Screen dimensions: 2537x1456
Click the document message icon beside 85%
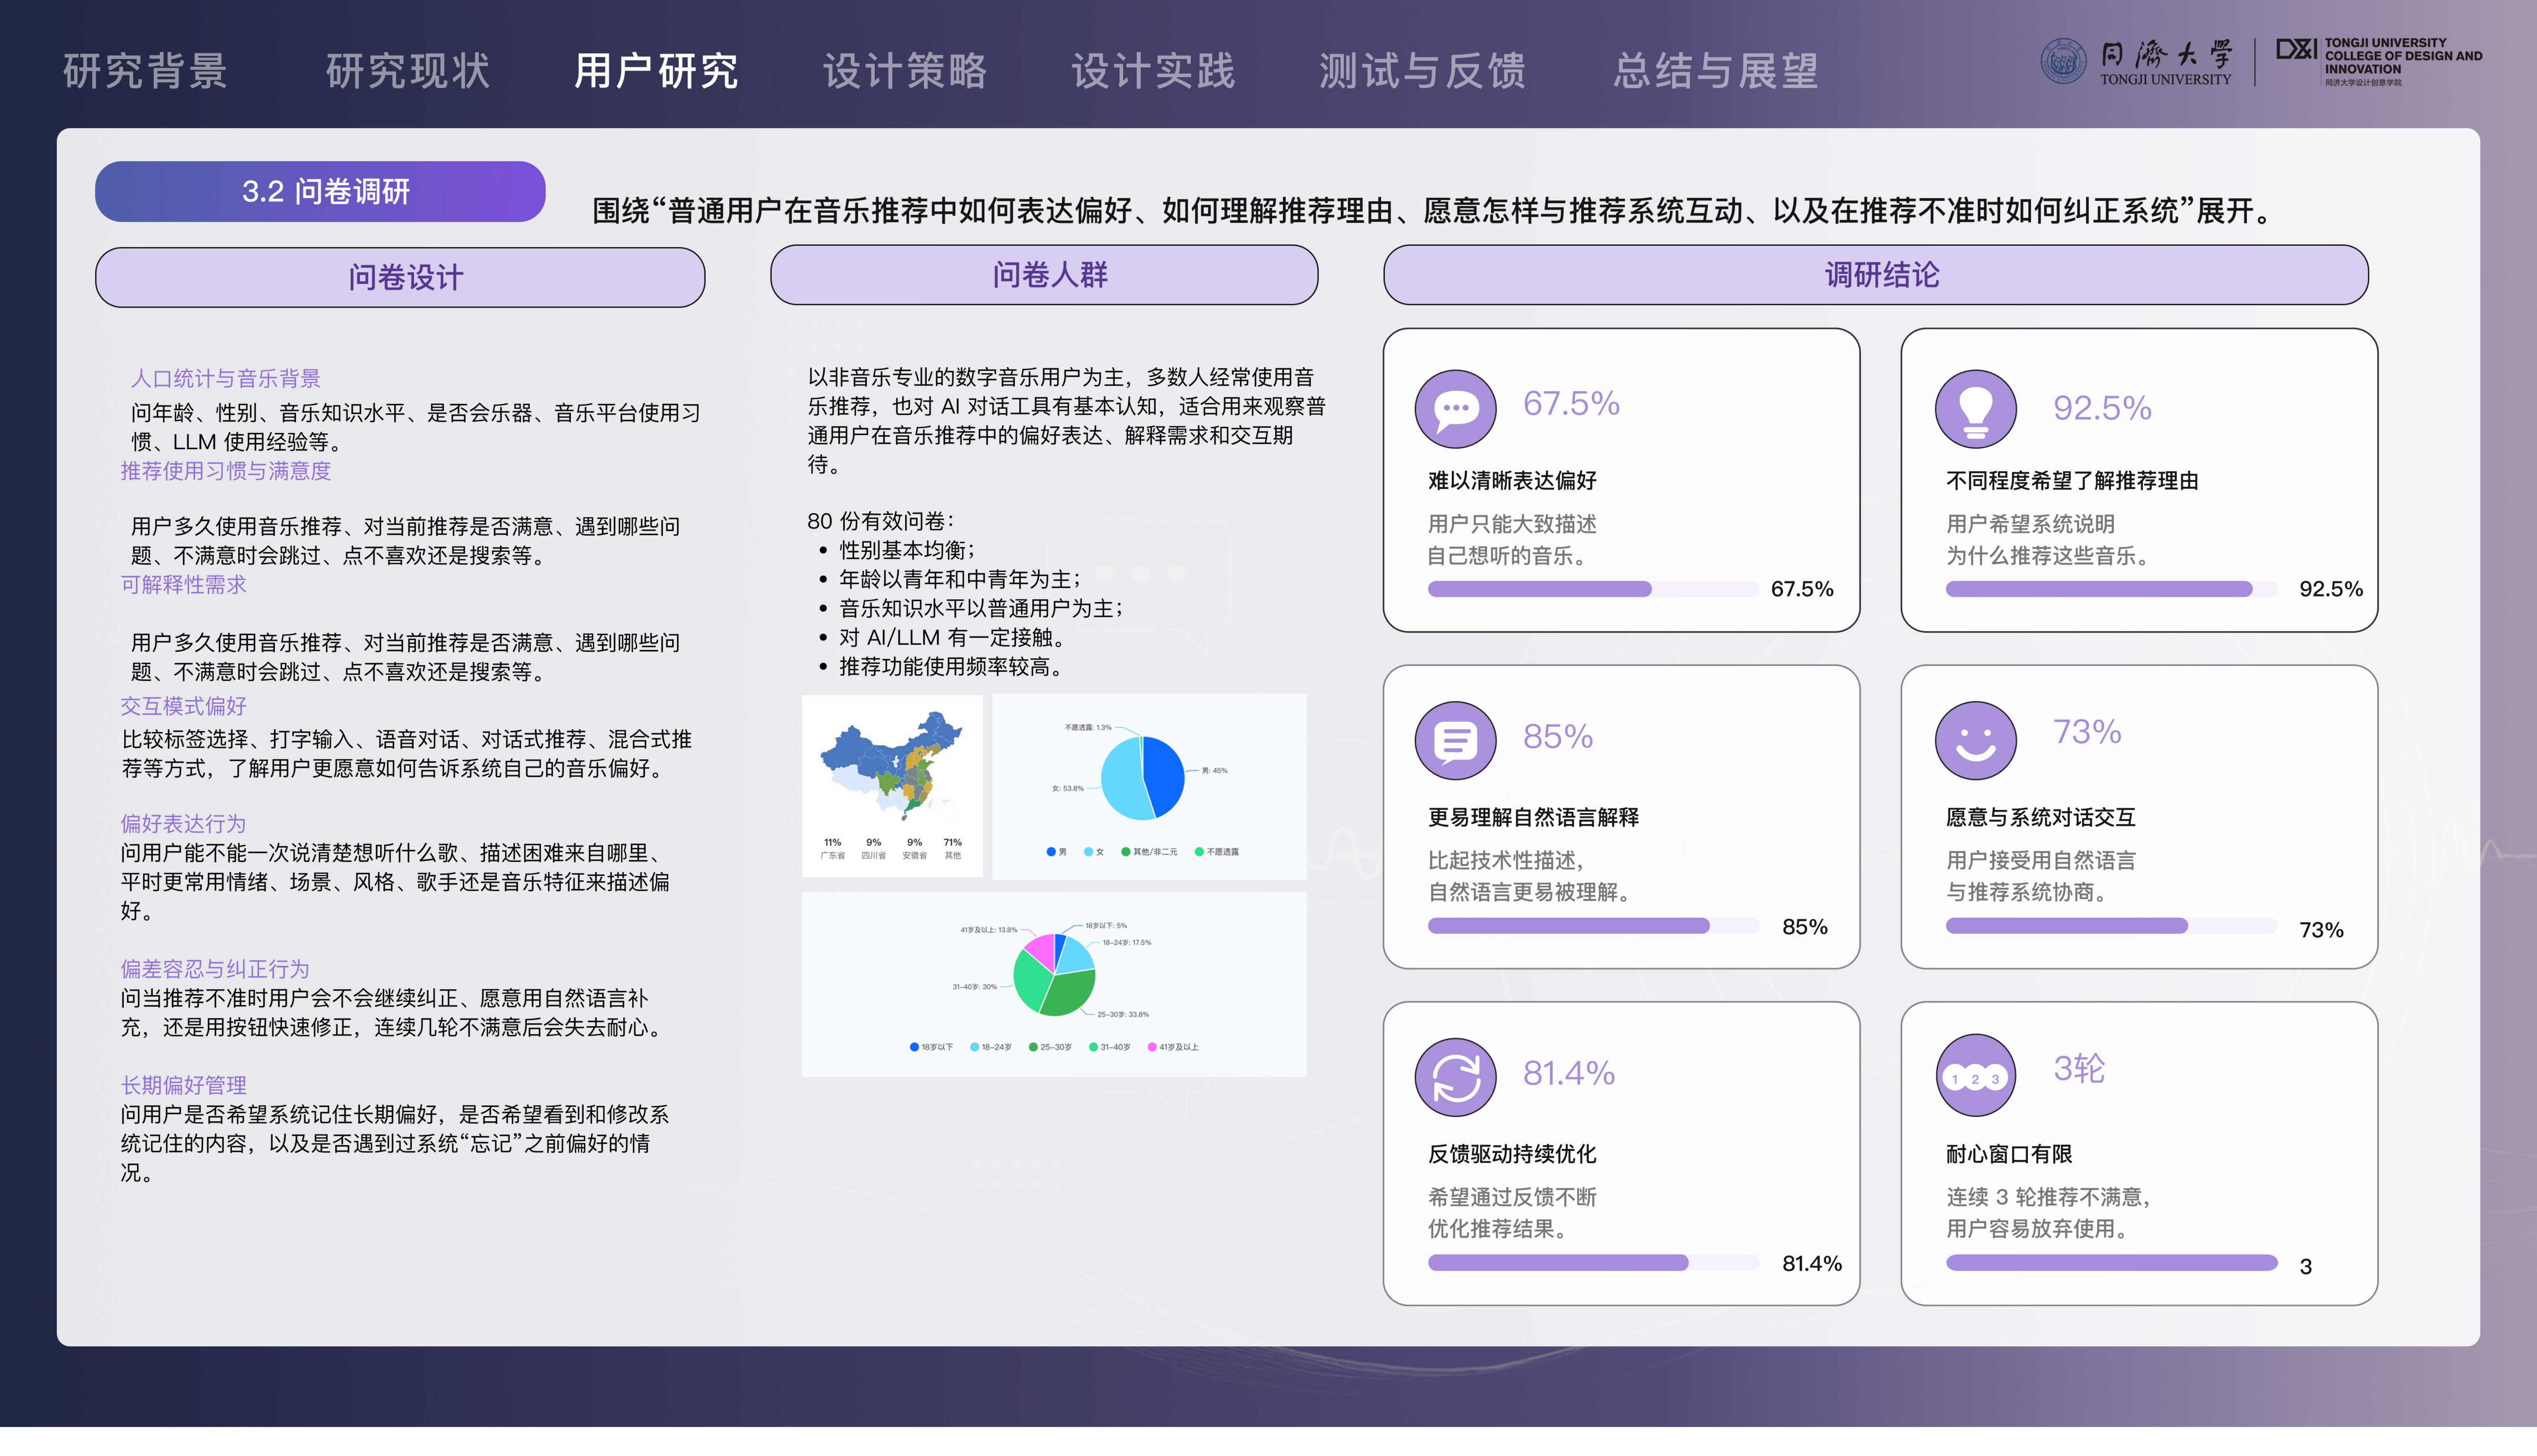tap(1455, 740)
